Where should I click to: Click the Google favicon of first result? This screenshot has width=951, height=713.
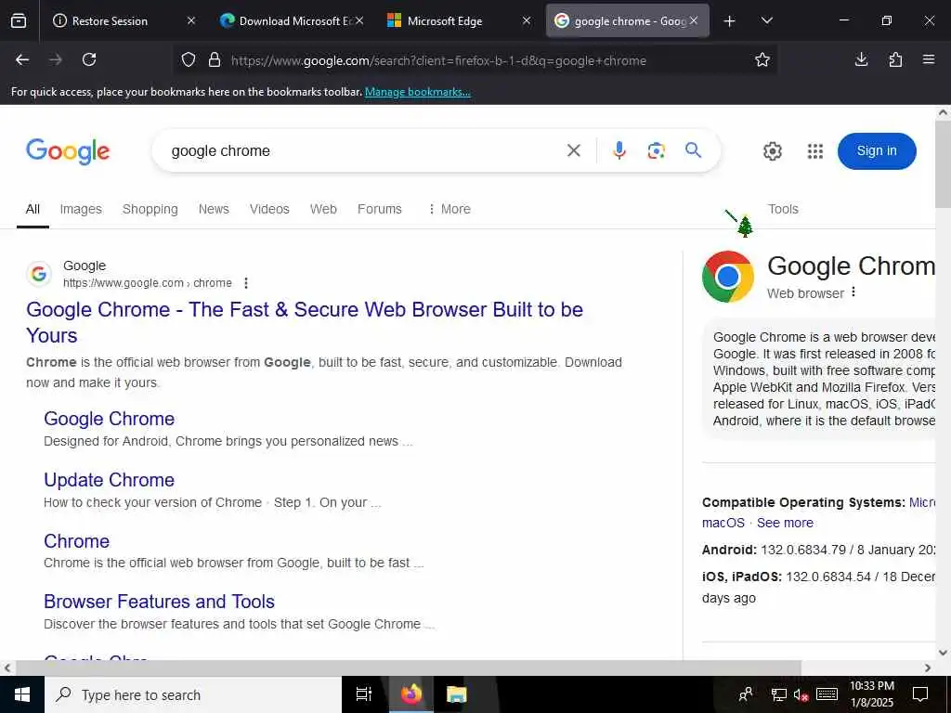pos(39,274)
